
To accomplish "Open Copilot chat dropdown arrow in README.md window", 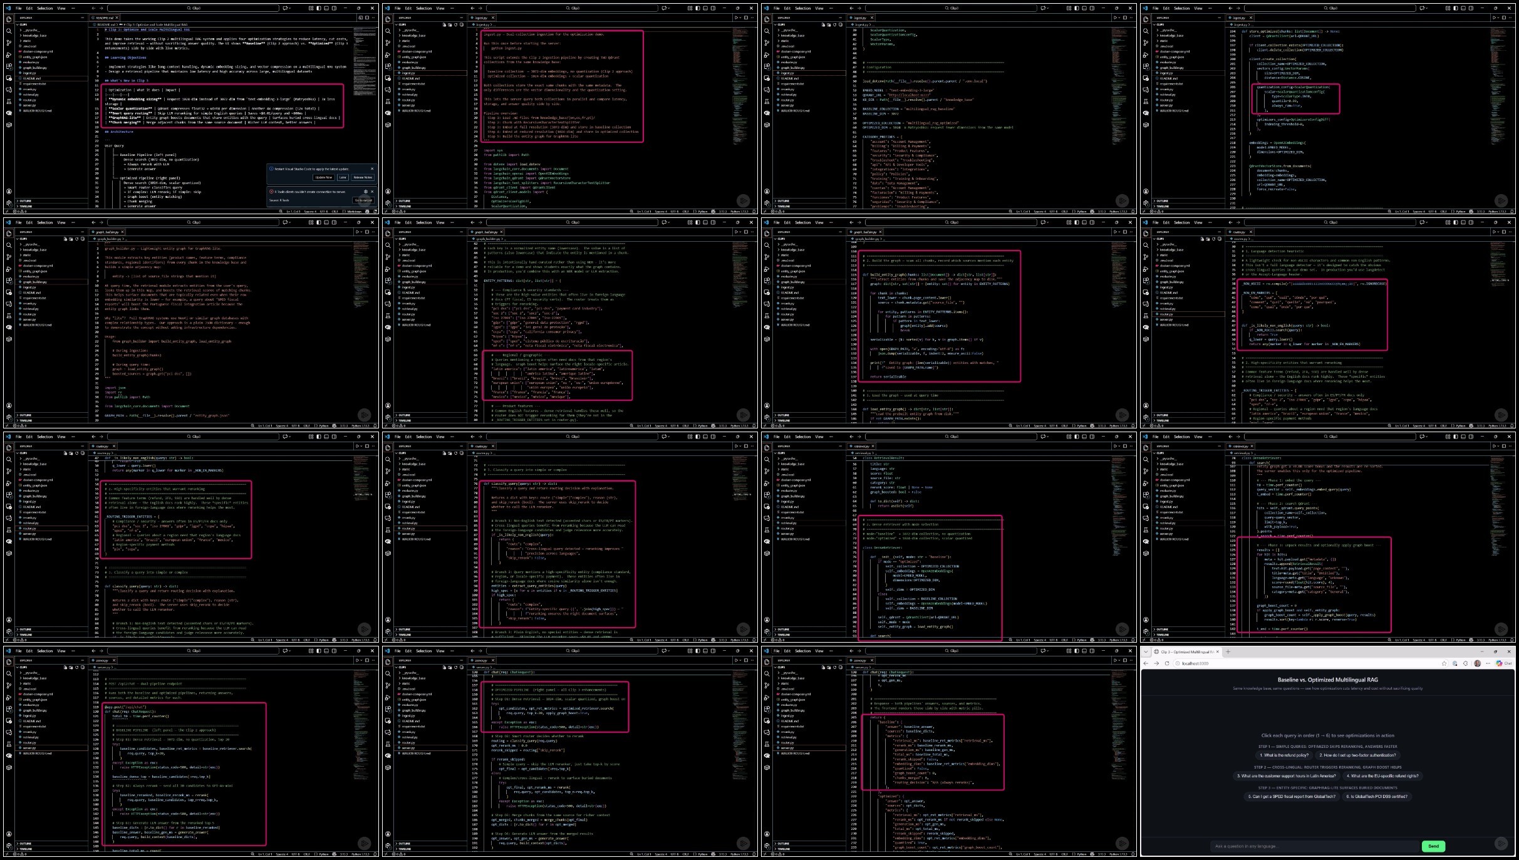I will tap(290, 8).
